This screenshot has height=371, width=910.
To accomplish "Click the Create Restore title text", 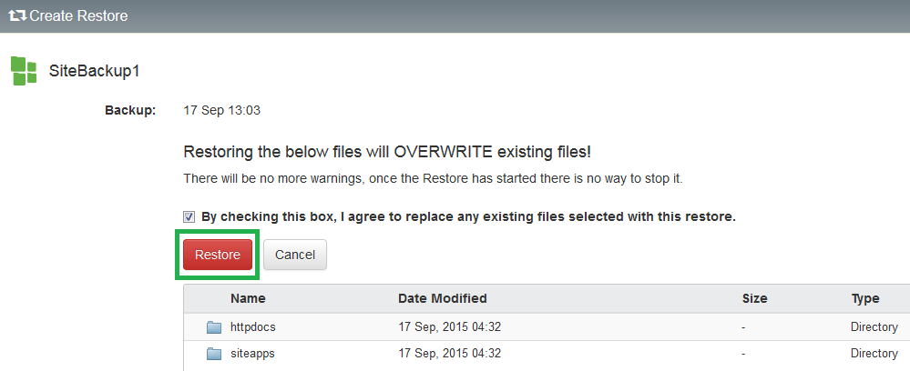I will (x=78, y=15).
